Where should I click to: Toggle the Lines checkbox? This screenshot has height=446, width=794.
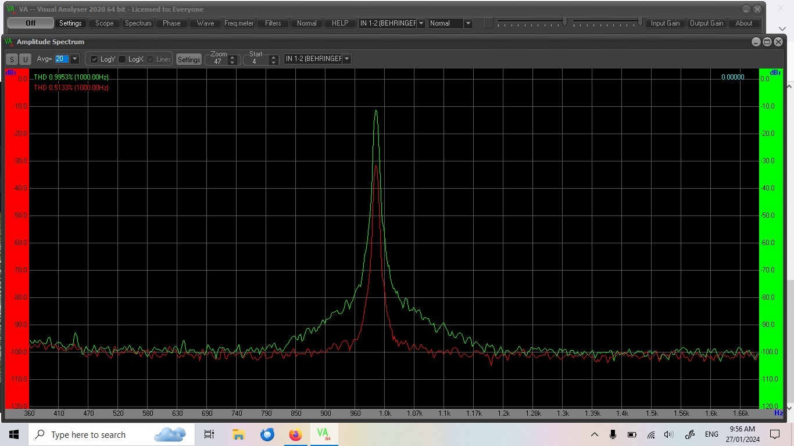(150, 59)
